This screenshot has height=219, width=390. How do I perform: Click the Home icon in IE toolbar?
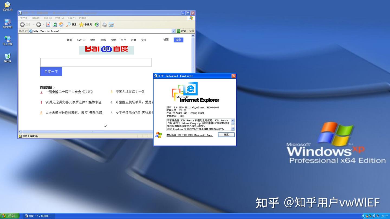[61, 24]
